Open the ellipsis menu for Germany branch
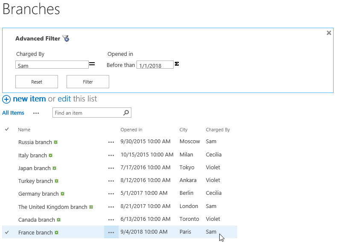Image resolution: width=337 pixels, height=243 pixels. tap(111, 194)
